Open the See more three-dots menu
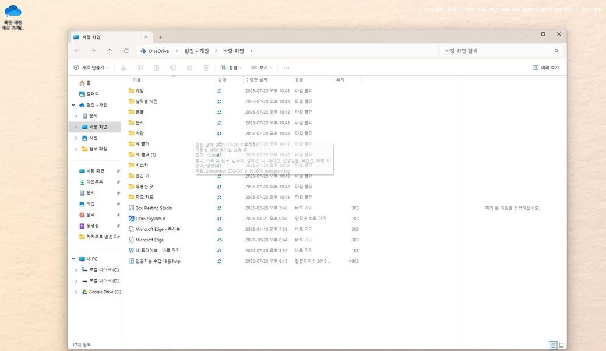606x351 pixels. (286, 68)
